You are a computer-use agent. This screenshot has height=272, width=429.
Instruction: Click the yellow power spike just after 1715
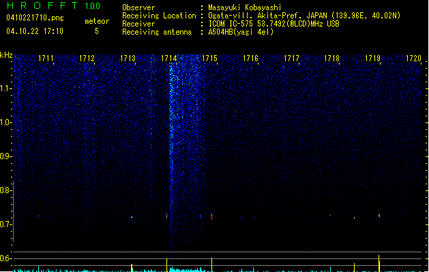tap(211, 265)
